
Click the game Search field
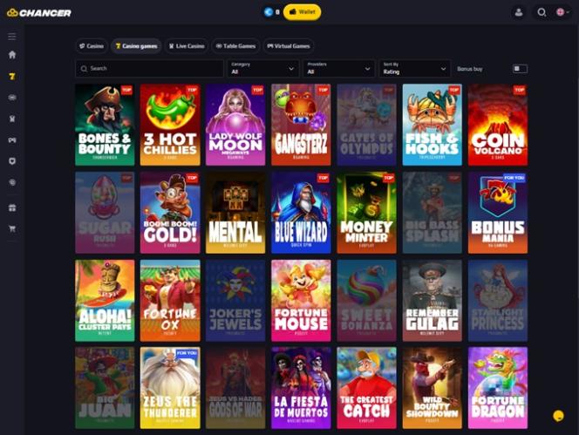tap(149, 68)
